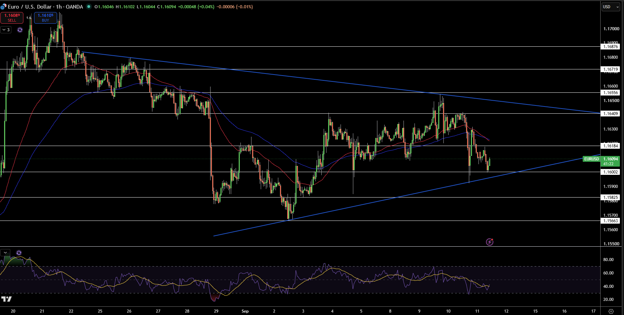Open the Euro / U.S. Dollar symbol title

coord(45,7)
